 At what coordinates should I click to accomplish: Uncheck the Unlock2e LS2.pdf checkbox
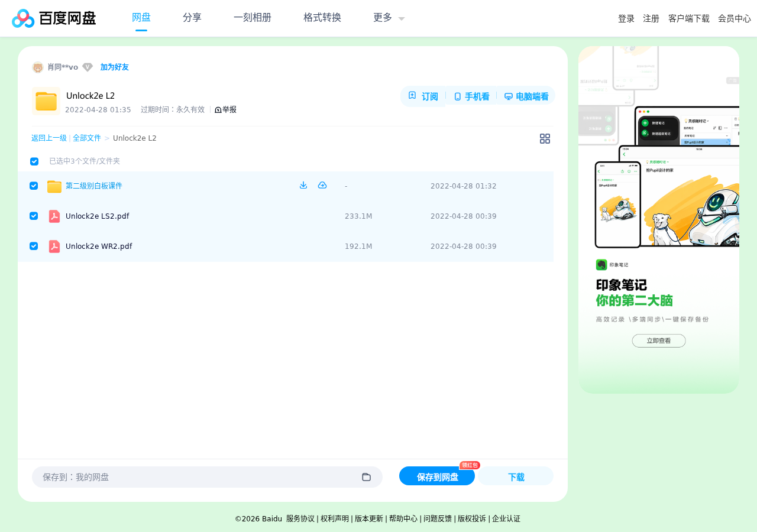pos(34,216)
